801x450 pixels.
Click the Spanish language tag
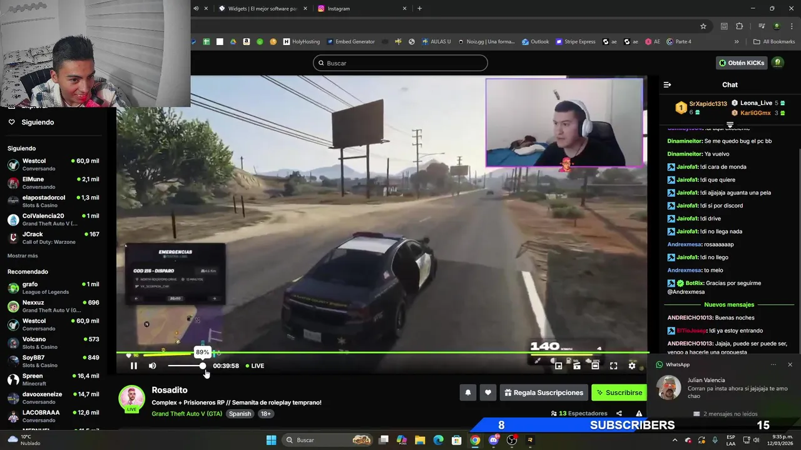point(240,414)
